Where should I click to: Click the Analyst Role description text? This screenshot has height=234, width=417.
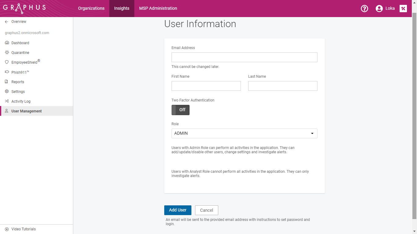(240, 174)
